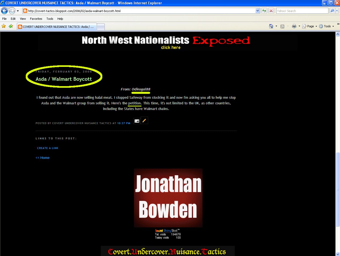The width and height of the screenshot is (340, 256).
Task: Click the Print icon in toolbar
Action: coord(294,26)
